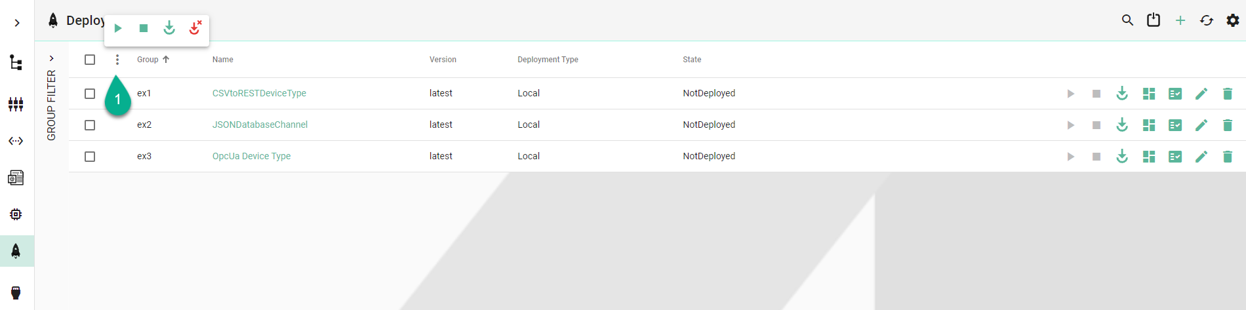The width and height of the screenshot is (1246, 310).
Task: Sort table by Group column header
Action: 148,60
